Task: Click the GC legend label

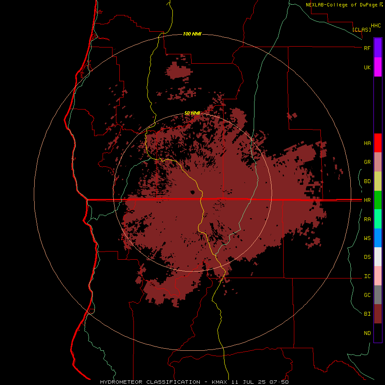Action: 367,295
